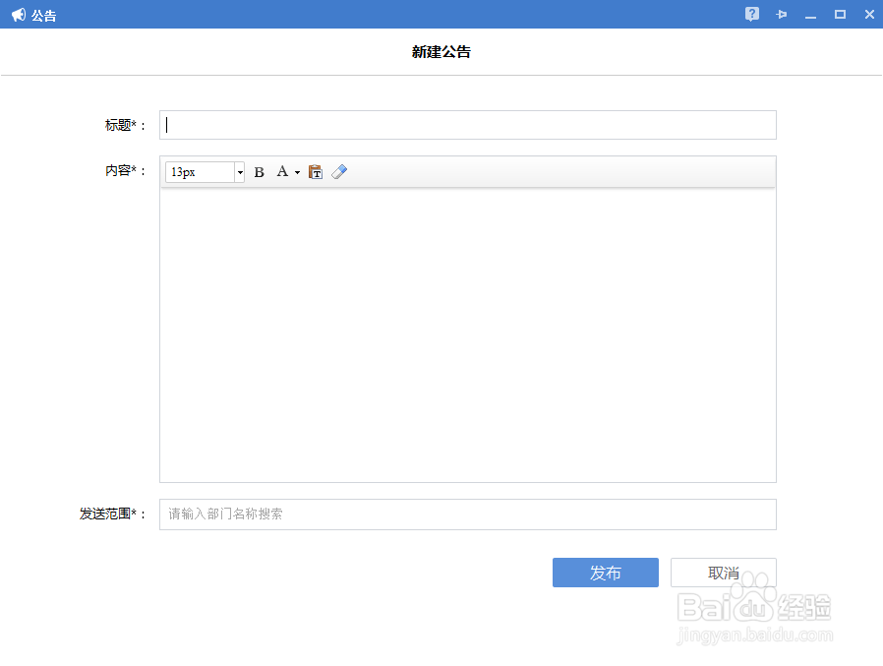Click the 标题 title input field
This screenshot has height=666, width=883.
[x=467, y=125]
